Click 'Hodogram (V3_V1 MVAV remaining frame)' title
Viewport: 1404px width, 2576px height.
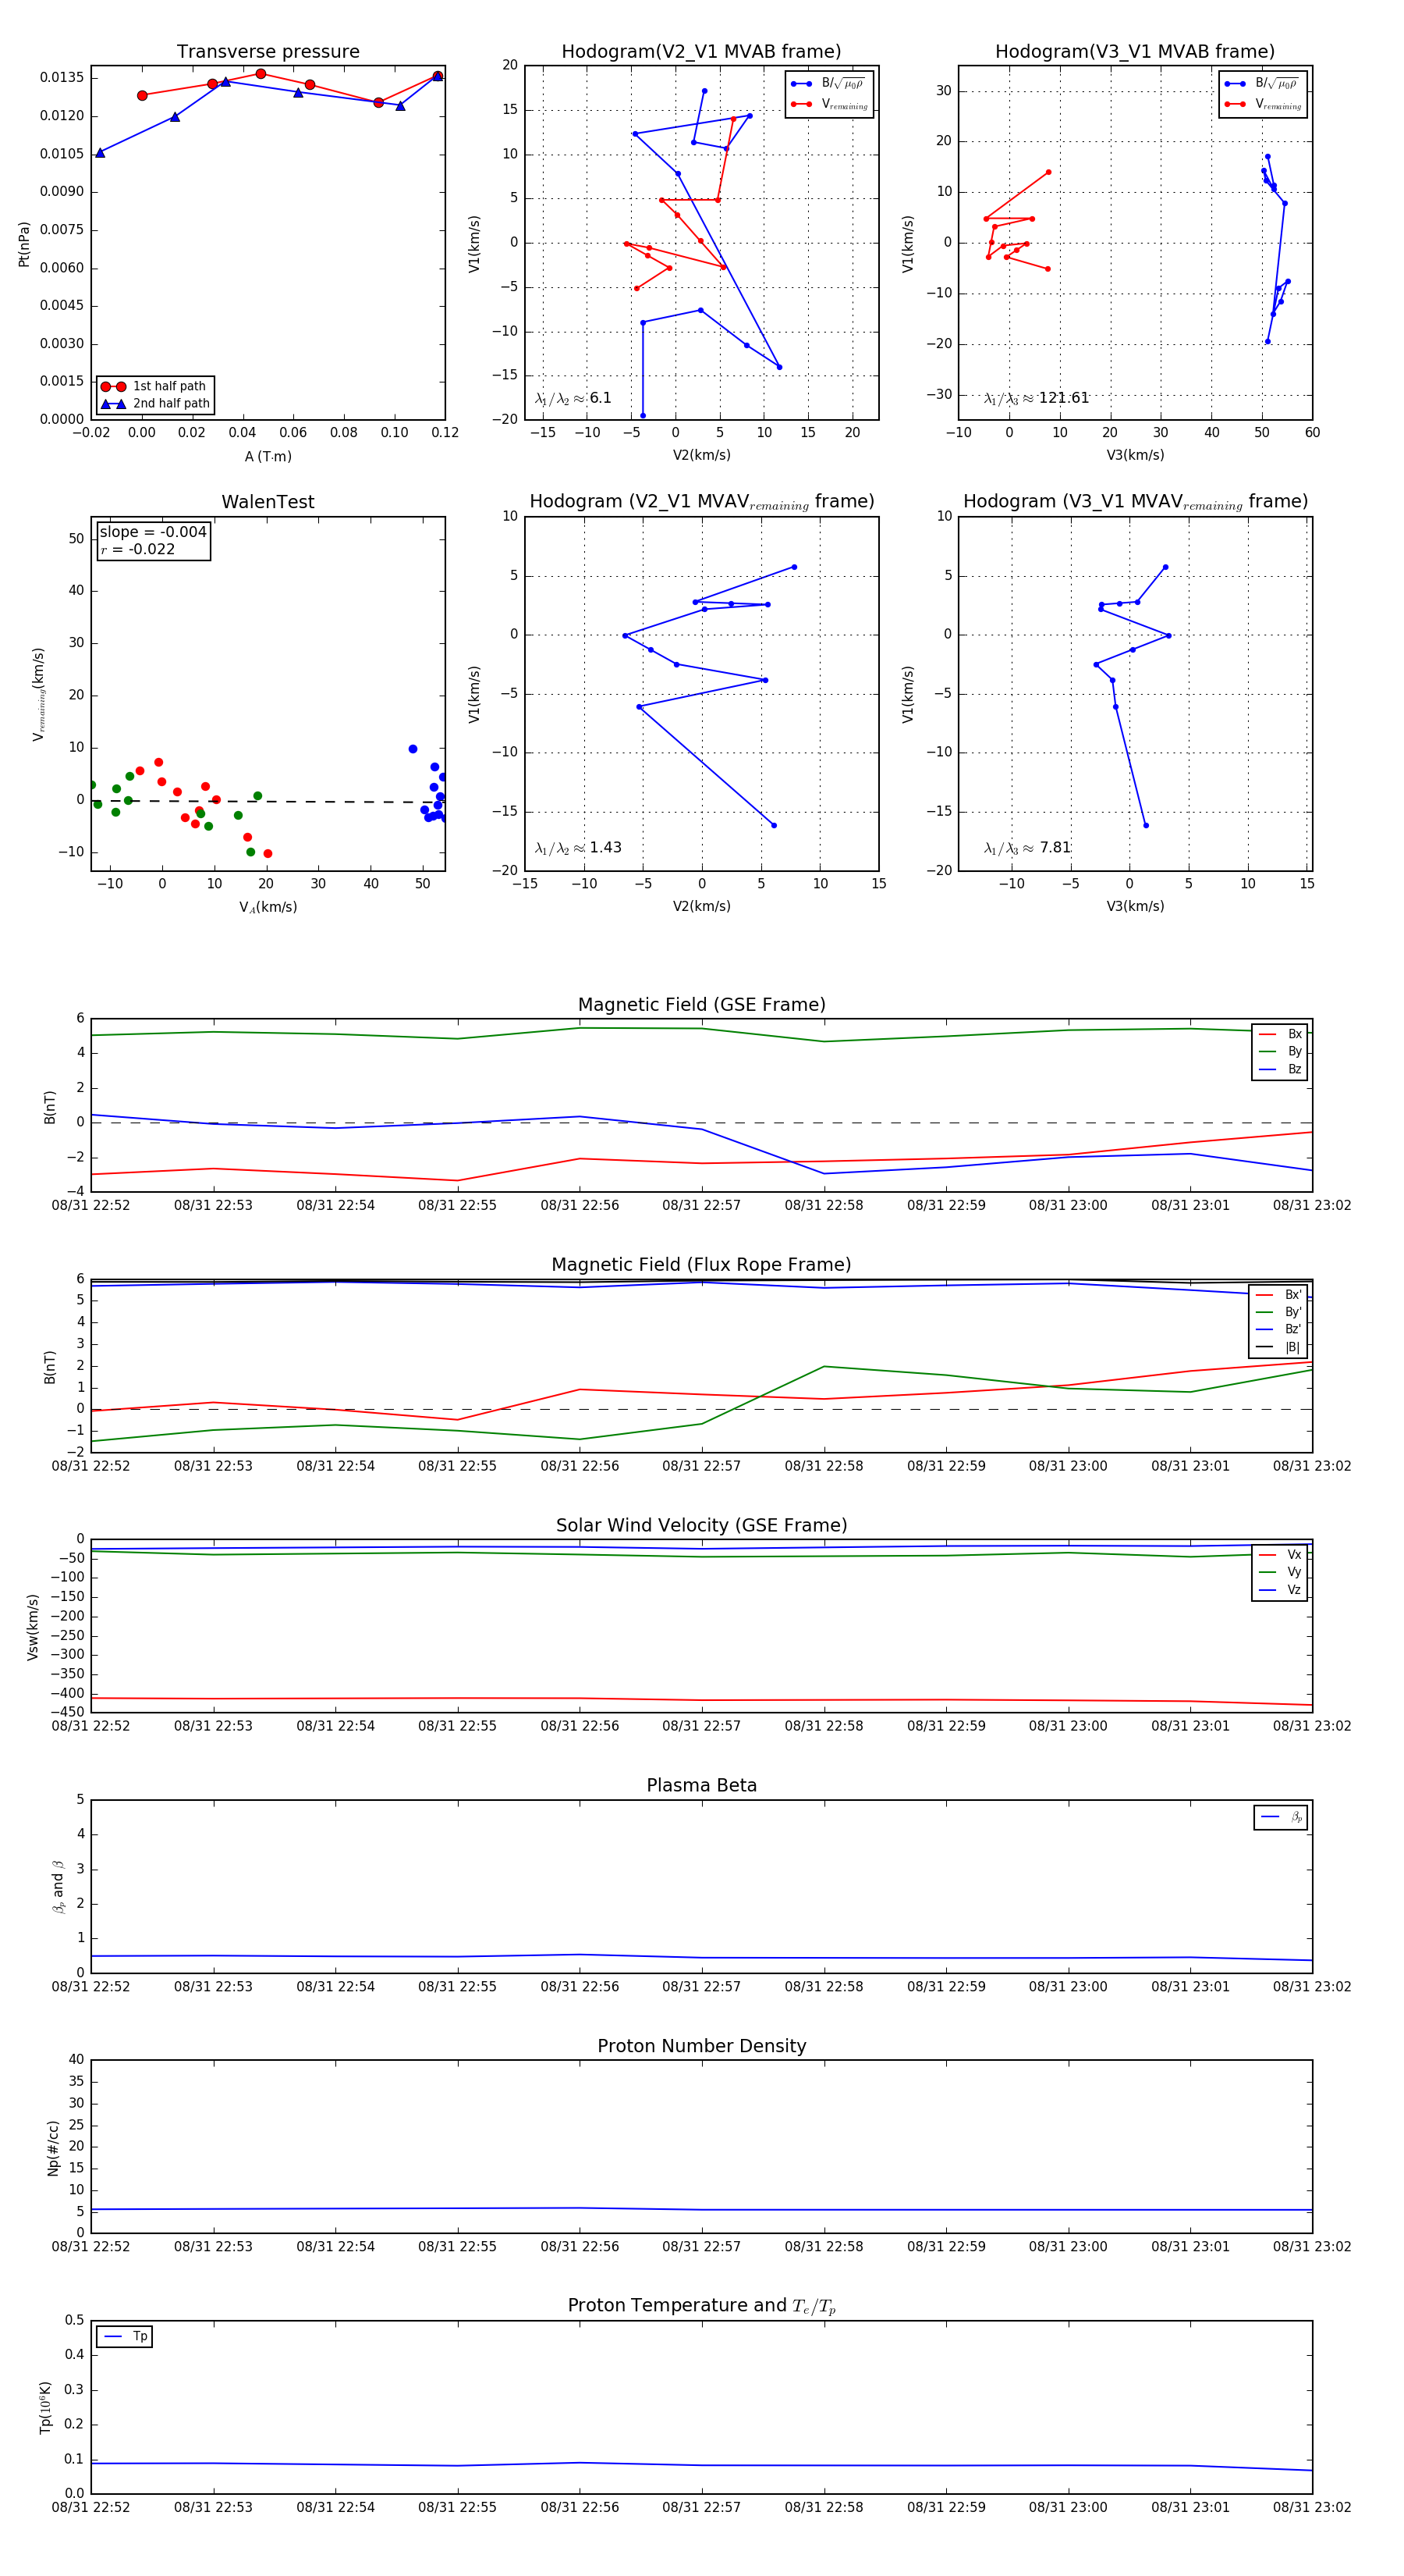click(x=1135, y=502)
